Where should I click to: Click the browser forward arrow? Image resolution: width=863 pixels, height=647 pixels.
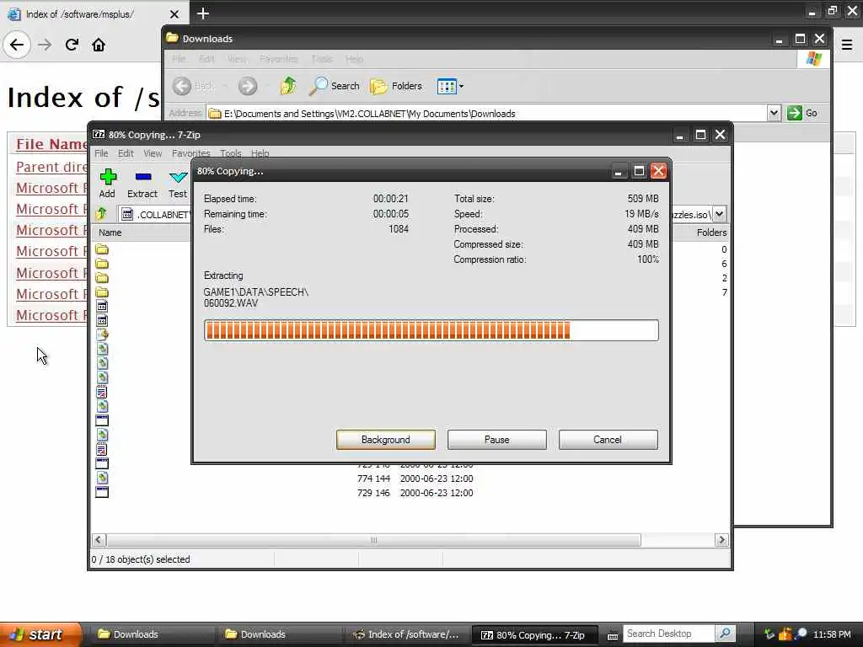[45, 45]
